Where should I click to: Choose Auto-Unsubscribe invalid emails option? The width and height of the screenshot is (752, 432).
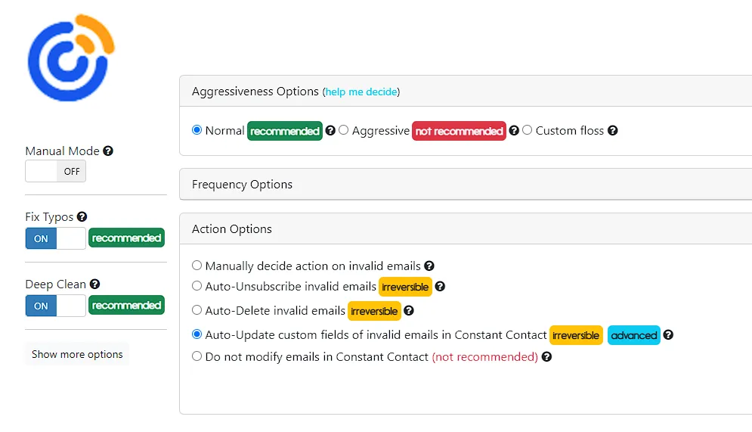(197, 286)
